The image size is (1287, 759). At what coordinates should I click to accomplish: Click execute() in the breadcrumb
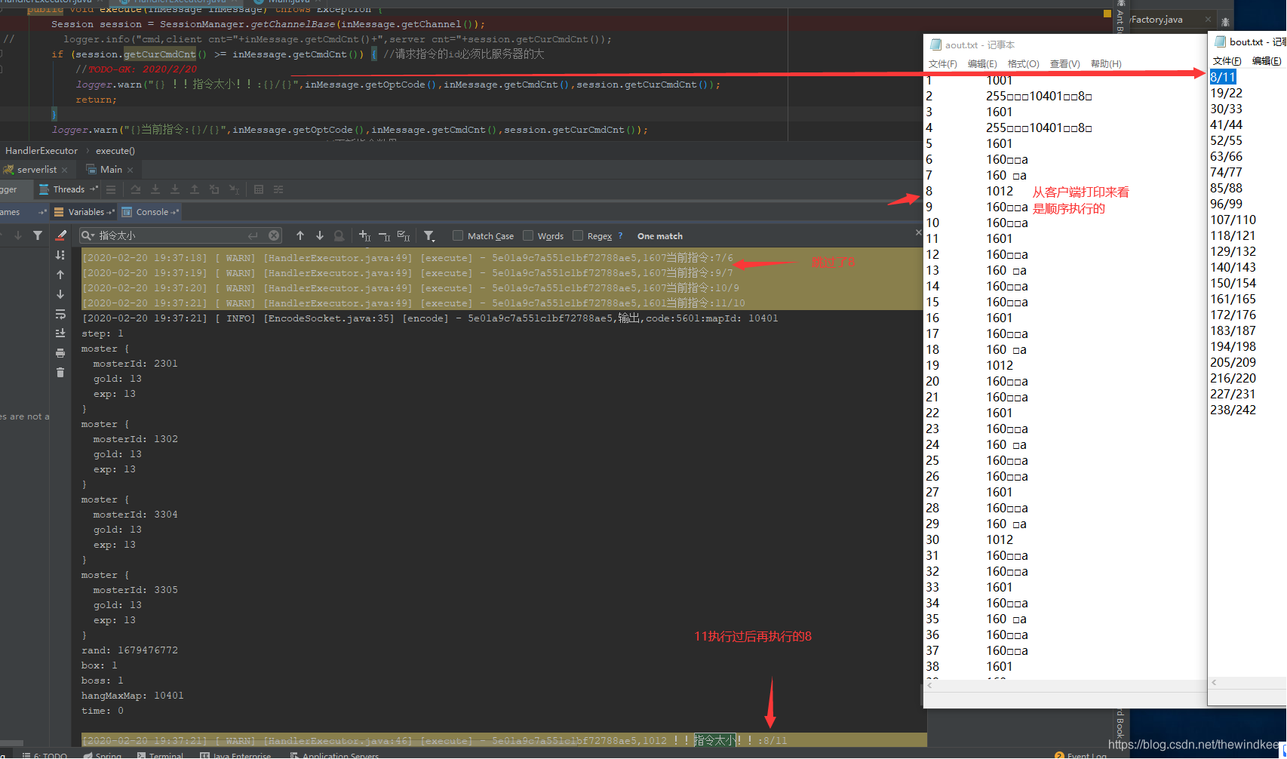(x=115, y=151)
